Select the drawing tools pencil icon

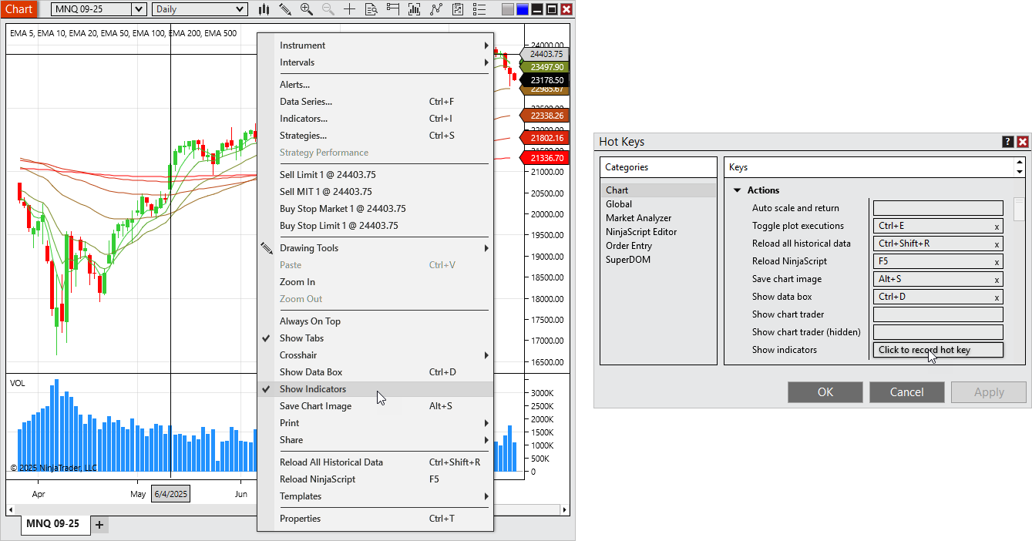pyautogui.click(x=285, y=9)
